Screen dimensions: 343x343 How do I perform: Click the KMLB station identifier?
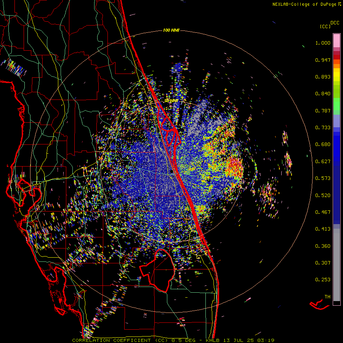tap(213, 340)
